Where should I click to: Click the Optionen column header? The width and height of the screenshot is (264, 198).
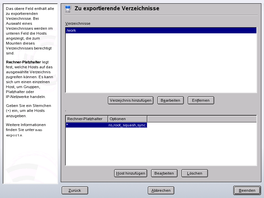(127, 118)
